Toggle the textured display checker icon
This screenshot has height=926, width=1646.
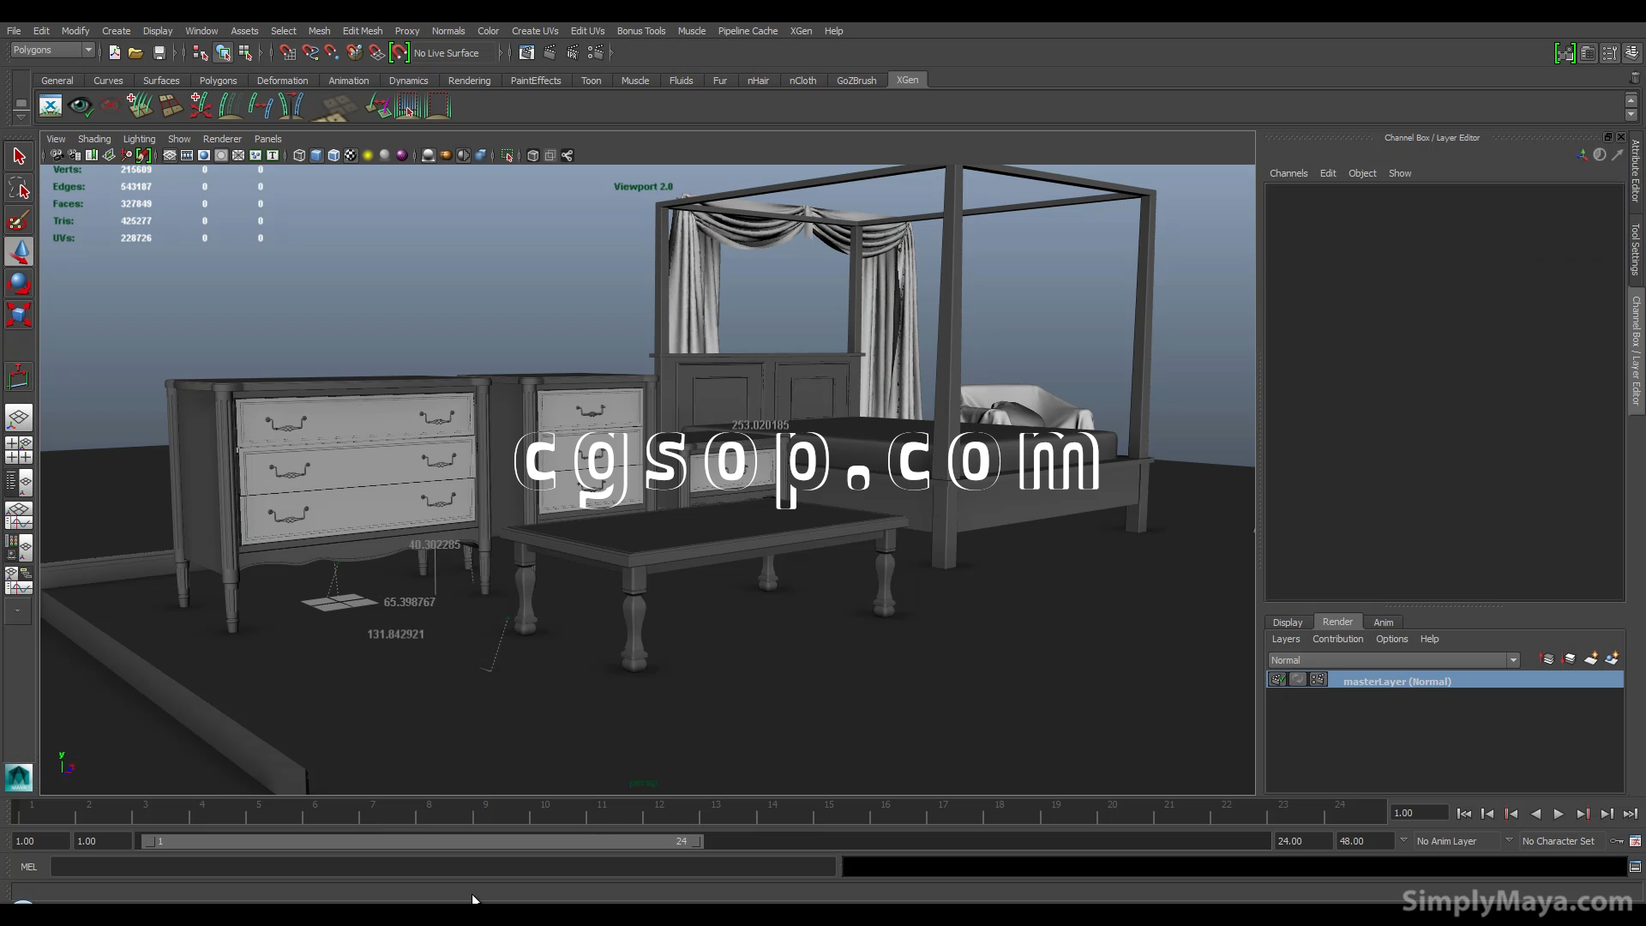click(x=351, y=155)
